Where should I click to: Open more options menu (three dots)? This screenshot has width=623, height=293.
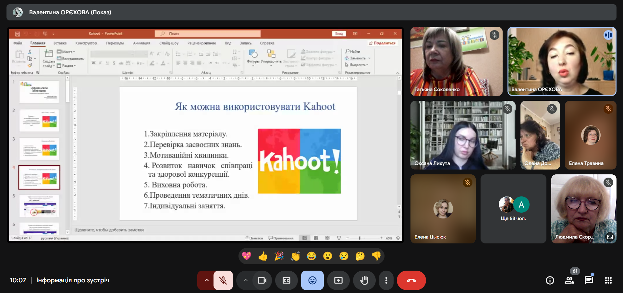pyautogui.click(x=386, y=280)
